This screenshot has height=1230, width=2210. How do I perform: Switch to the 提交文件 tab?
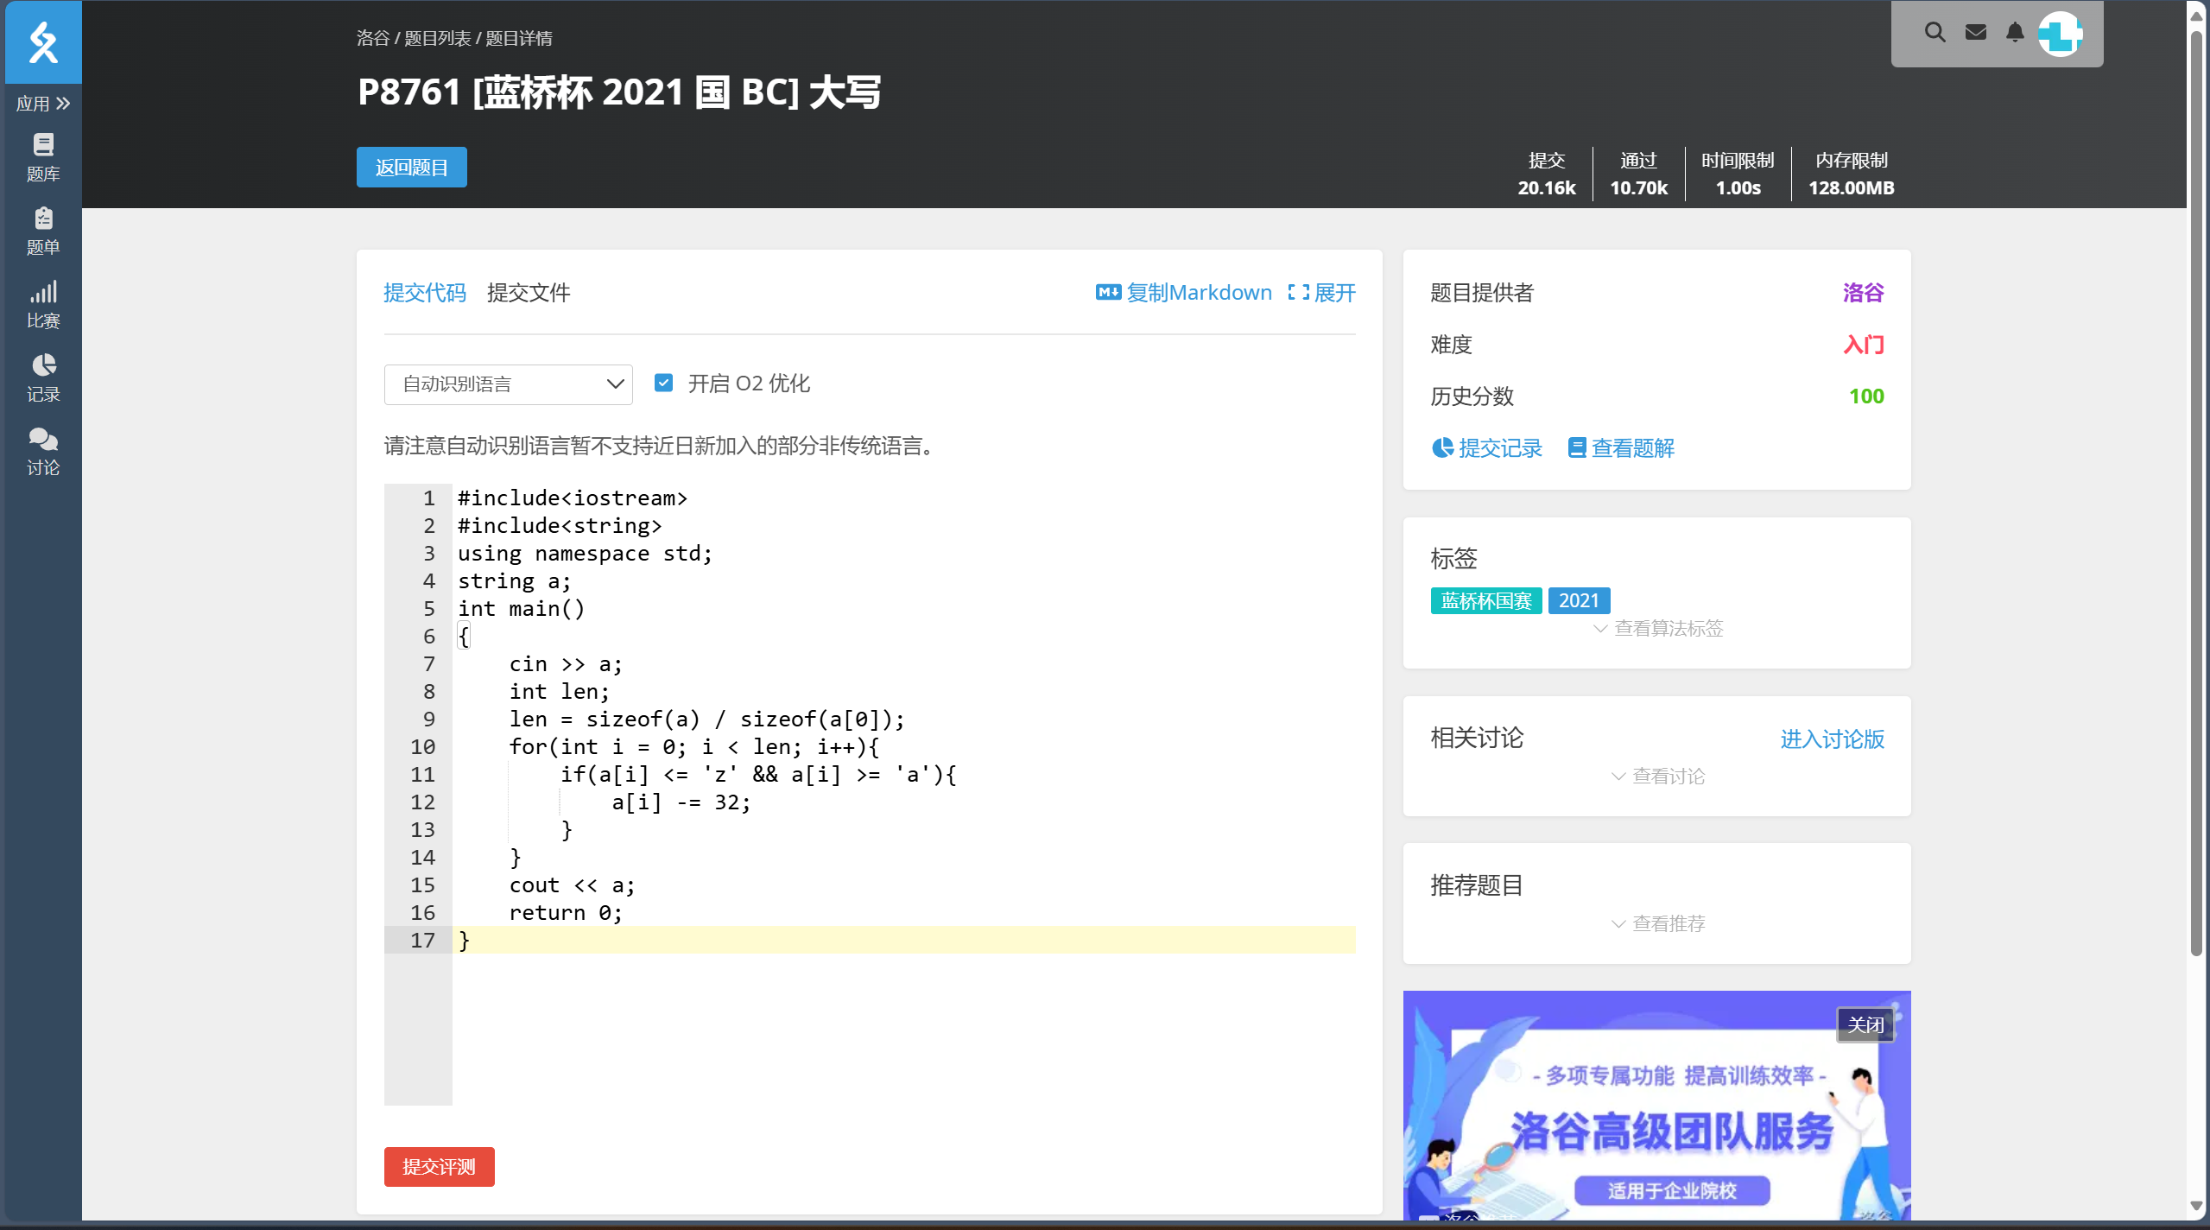pyautogui.click(x=528, y=293)
